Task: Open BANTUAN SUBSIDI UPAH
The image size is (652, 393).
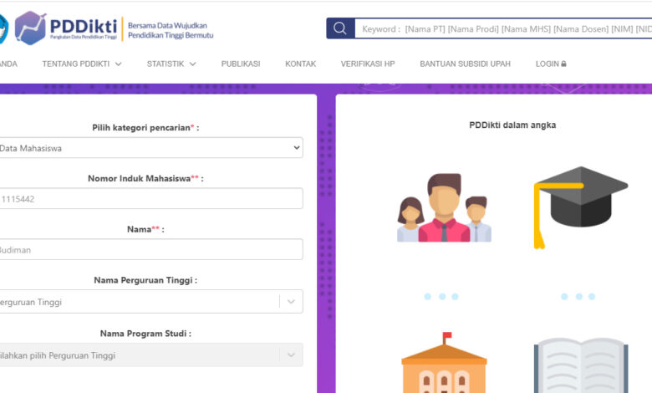Action: (x=466, y=64)
